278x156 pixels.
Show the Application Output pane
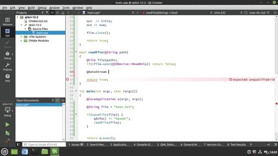tap(120, 144)
